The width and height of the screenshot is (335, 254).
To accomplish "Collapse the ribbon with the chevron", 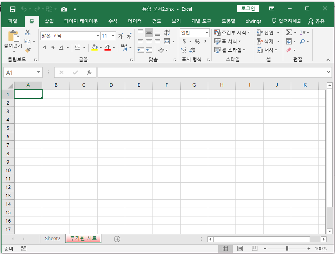I will pos(328,60).
